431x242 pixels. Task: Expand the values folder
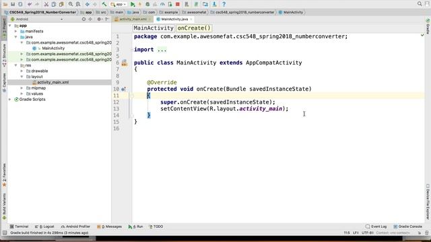click(22, 93)
